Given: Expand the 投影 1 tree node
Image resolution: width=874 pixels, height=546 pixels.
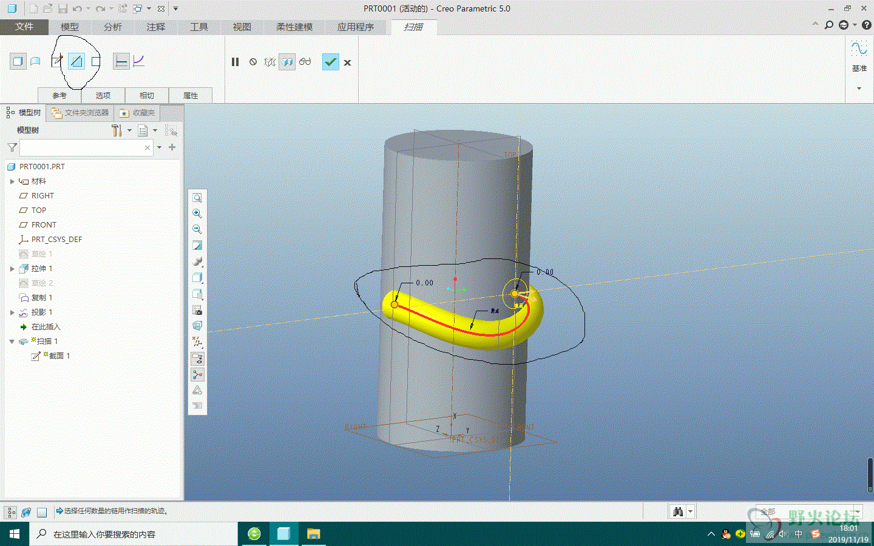Looking at the screenshot, I should point(12,312).
